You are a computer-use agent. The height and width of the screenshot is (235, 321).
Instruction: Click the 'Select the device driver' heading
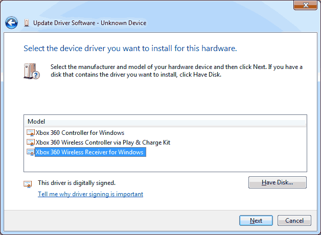130,49
